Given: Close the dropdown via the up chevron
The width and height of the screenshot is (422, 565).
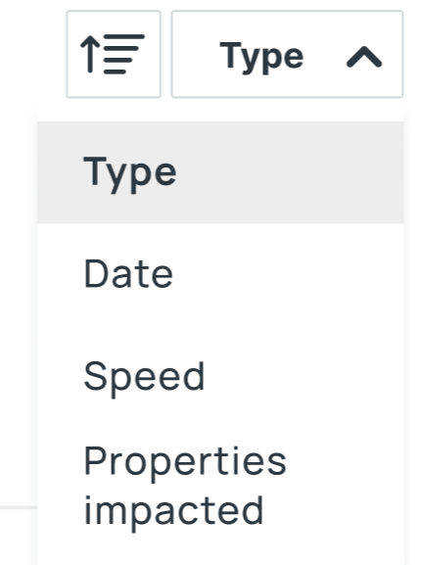Looking at the screenshot, I should click(364, 57).
